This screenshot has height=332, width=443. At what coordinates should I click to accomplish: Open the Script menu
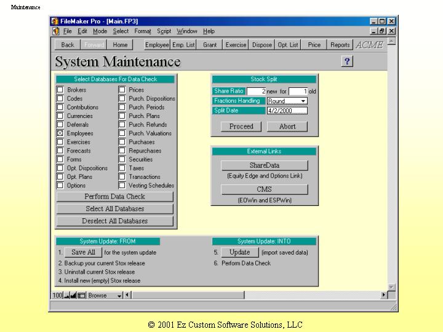coord(164,31)
